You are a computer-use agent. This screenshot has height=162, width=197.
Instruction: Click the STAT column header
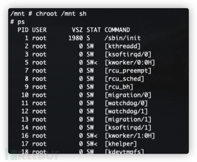point(94,30)
